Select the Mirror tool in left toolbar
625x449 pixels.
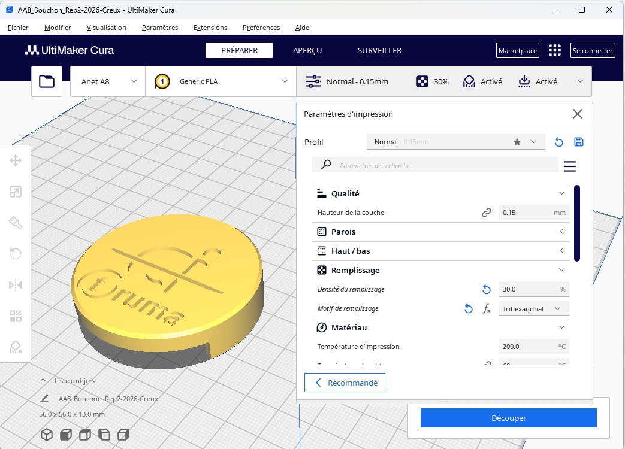click(16, 285)
